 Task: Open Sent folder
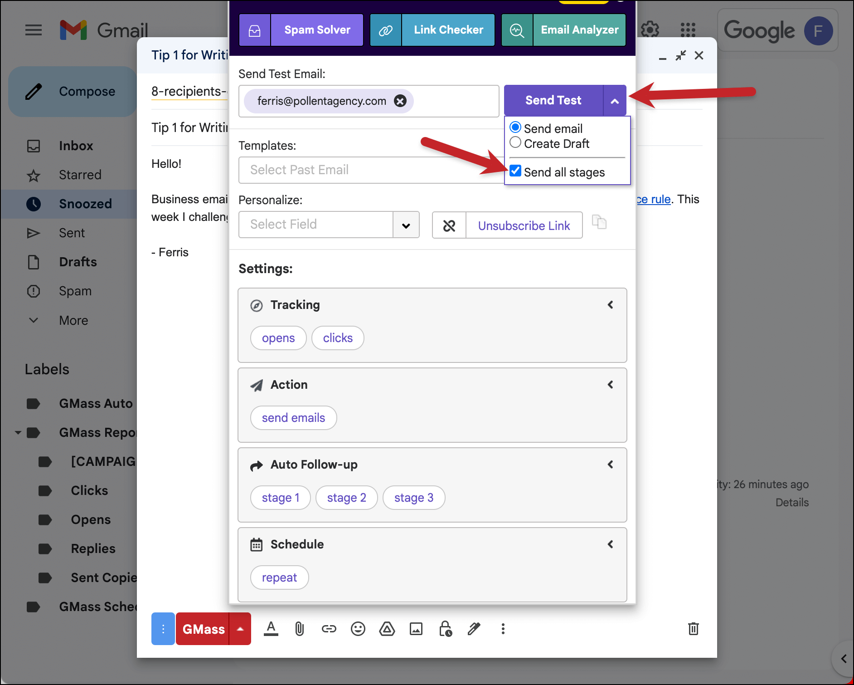coord(72,233)
